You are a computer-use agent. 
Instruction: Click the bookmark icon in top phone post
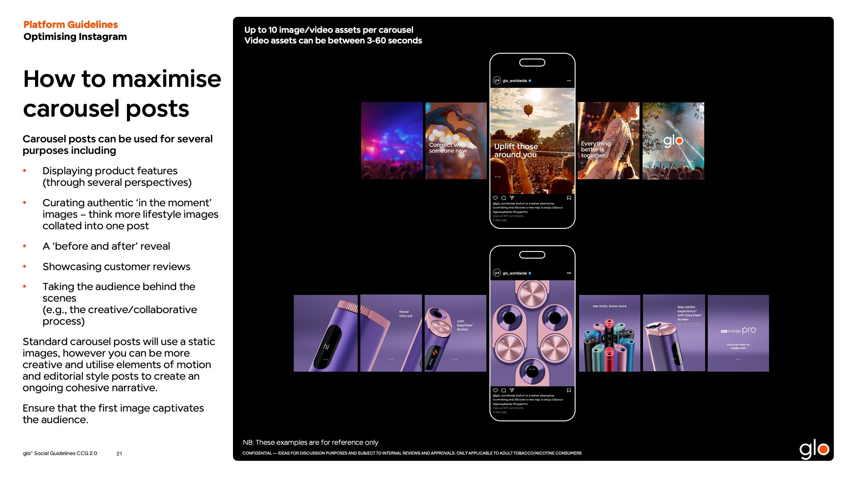569,198
